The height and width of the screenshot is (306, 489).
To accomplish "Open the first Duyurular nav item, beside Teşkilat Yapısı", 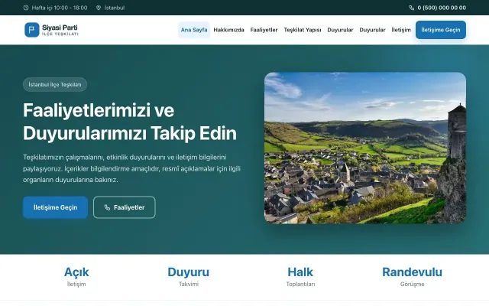I will (340, 30).
